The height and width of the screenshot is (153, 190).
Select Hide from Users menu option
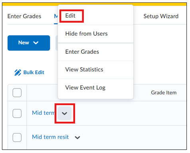95,34
